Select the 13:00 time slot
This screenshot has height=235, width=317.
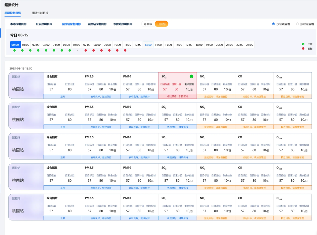[148, 45]
